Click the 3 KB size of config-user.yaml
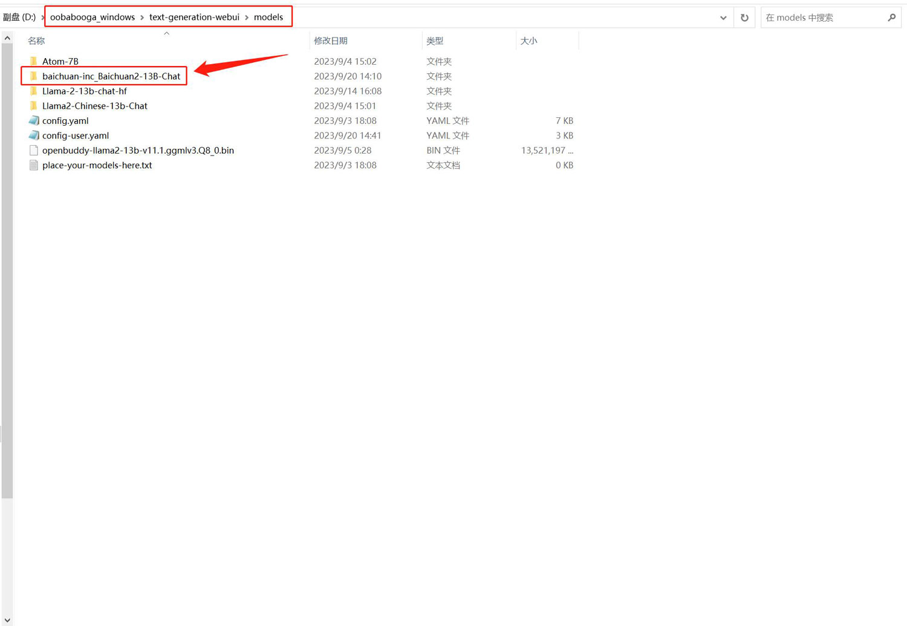907x626 pixels. pos(564,135)
